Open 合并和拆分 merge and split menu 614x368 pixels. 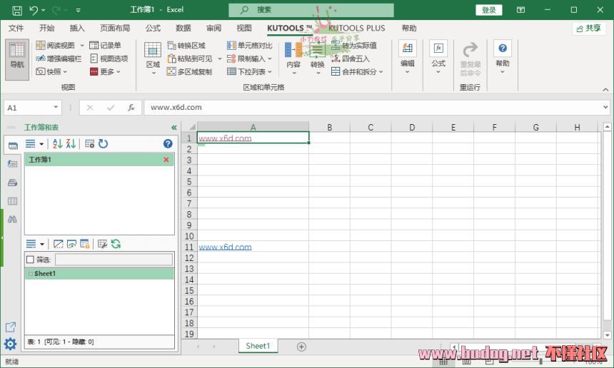357,71
